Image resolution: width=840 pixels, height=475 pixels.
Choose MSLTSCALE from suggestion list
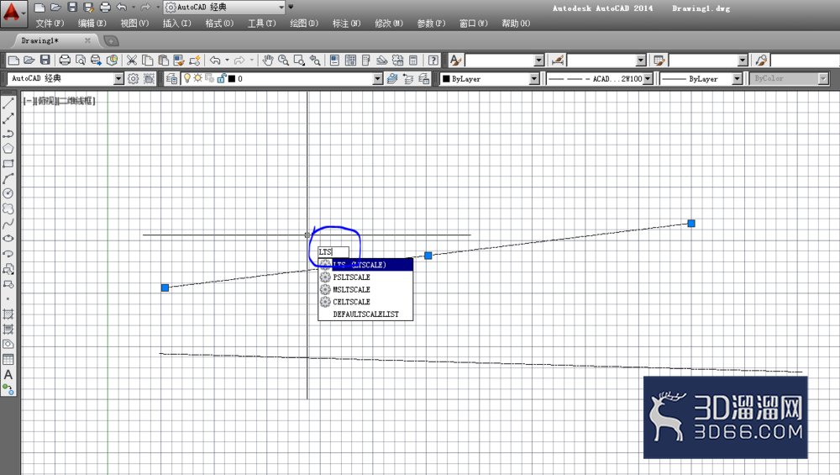pos(365,289)
